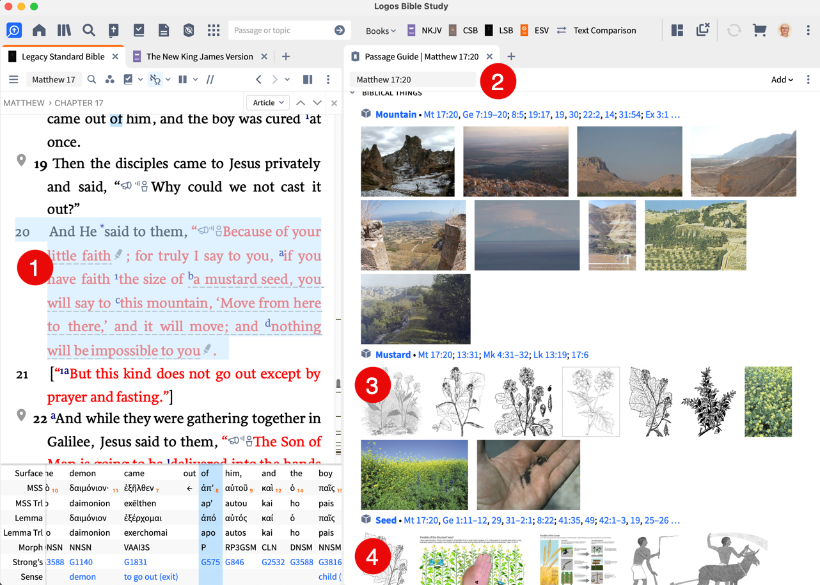This screenshot has height=585, width=820.
Task: Open the Mountain Factbook link
Action: pos(396,114)
